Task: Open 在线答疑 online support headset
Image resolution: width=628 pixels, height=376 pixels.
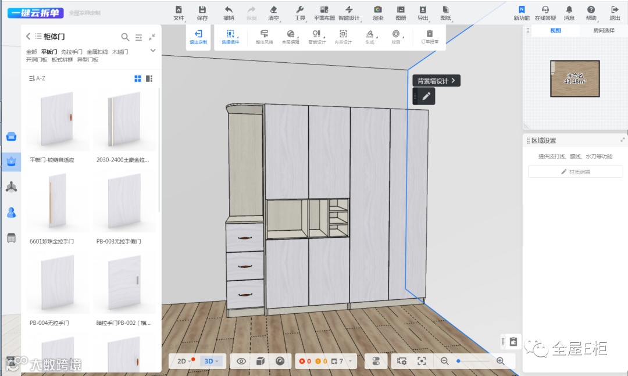Action: (x=545, y=10)
